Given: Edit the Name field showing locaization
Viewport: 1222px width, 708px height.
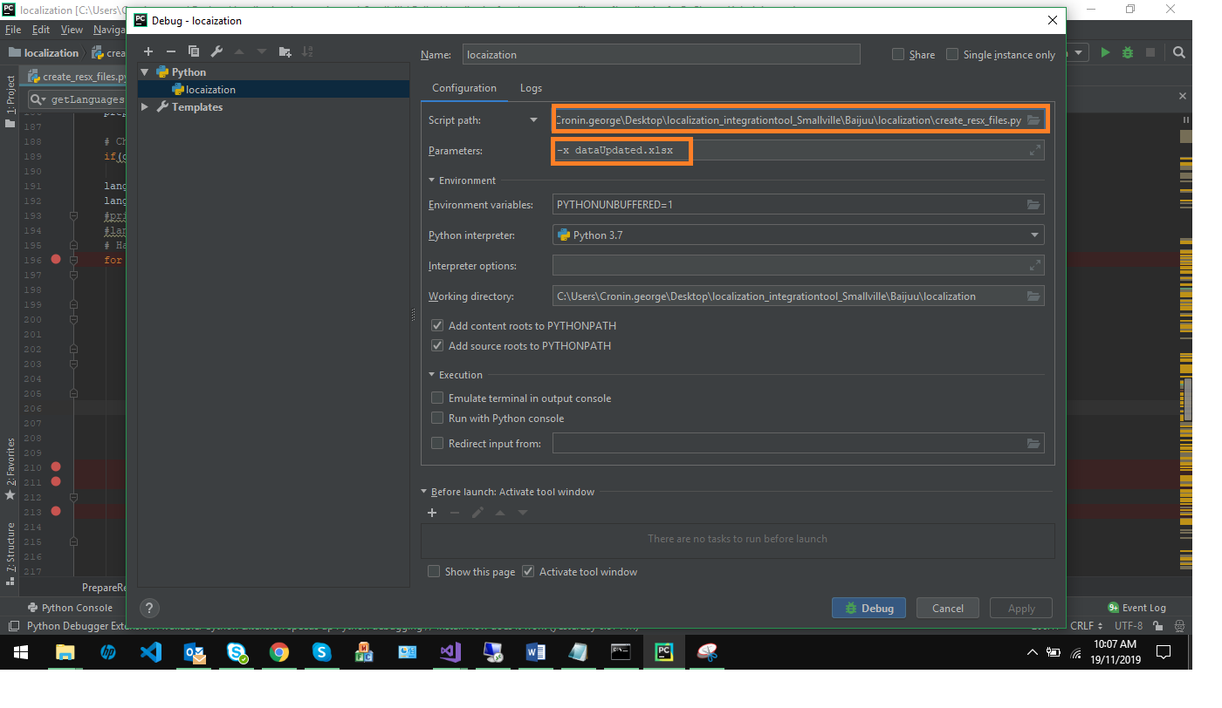Looking at the screenshot, I should pyautogui.click(x=661, y=54).
